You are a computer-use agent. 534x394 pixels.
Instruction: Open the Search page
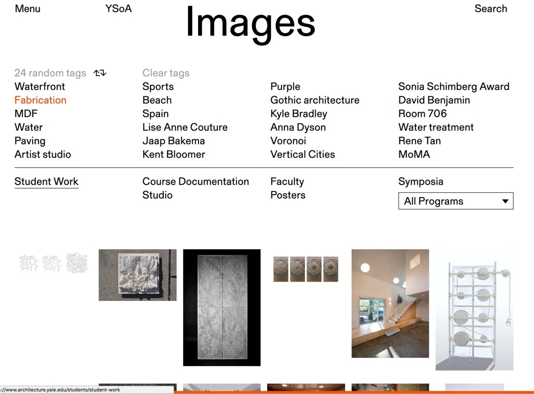pyautogui.click(x=491, y=9)
